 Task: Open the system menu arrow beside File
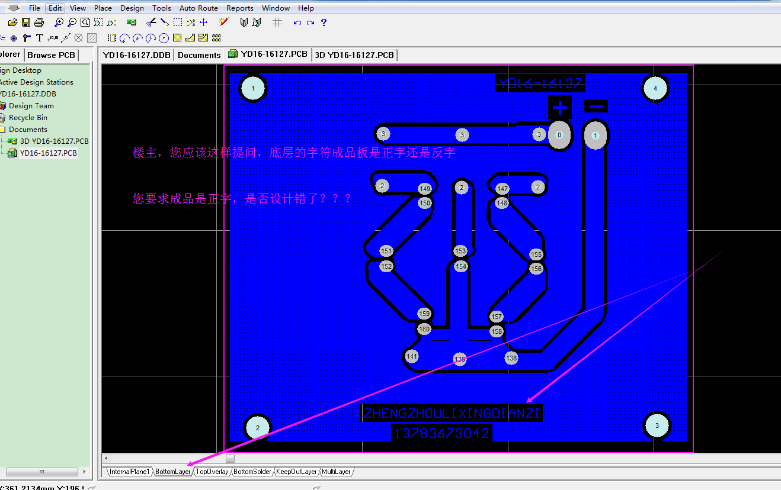pos(13,8)
